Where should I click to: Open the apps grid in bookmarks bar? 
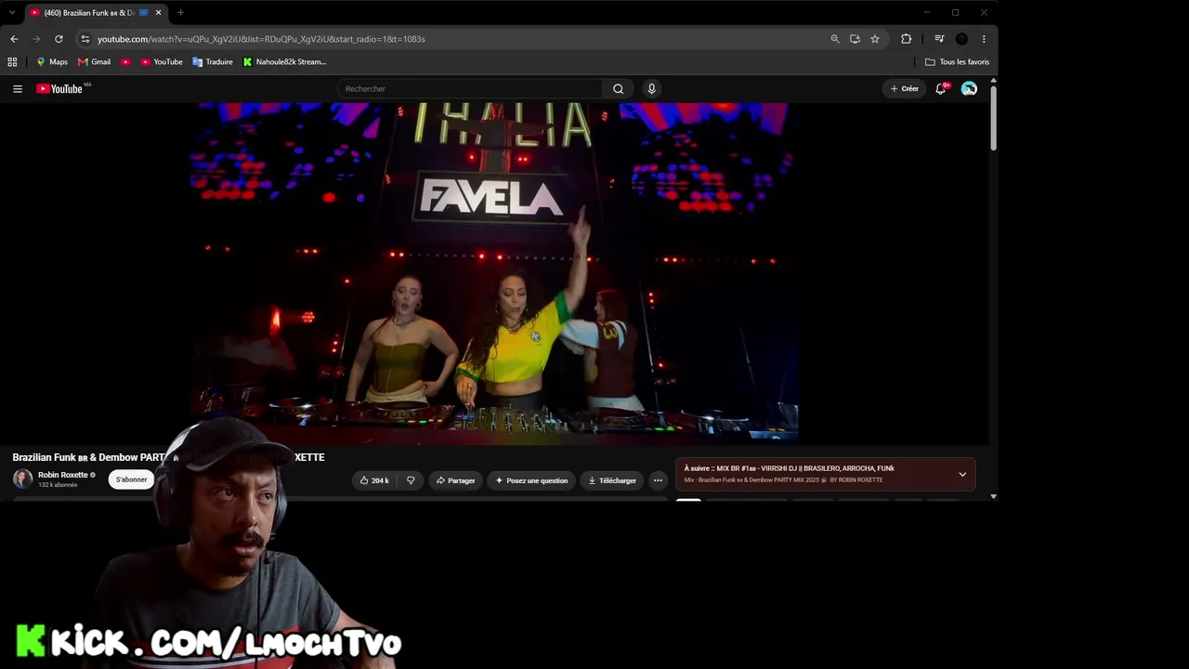click(12, 62)
